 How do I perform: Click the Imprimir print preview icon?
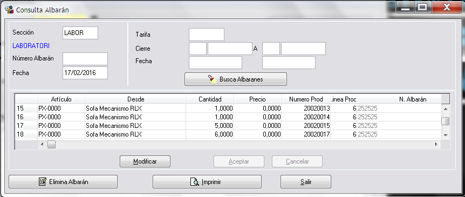coord(195,181)
